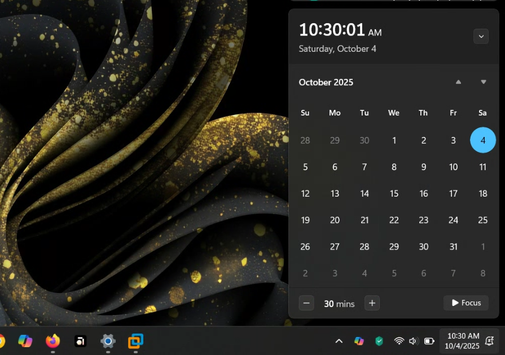Click the green security shield tray icon
The width and height of the screenshot is (505, 355).
379,341
